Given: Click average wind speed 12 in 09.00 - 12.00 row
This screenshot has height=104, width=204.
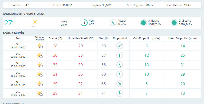Looking at the screenshot, I should click(147, 55).
